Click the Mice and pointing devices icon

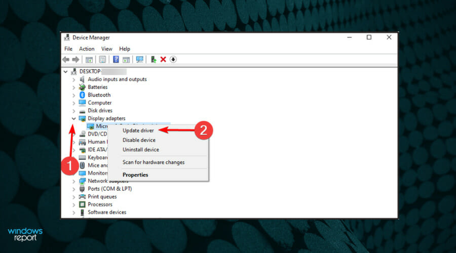click(82, 165)
